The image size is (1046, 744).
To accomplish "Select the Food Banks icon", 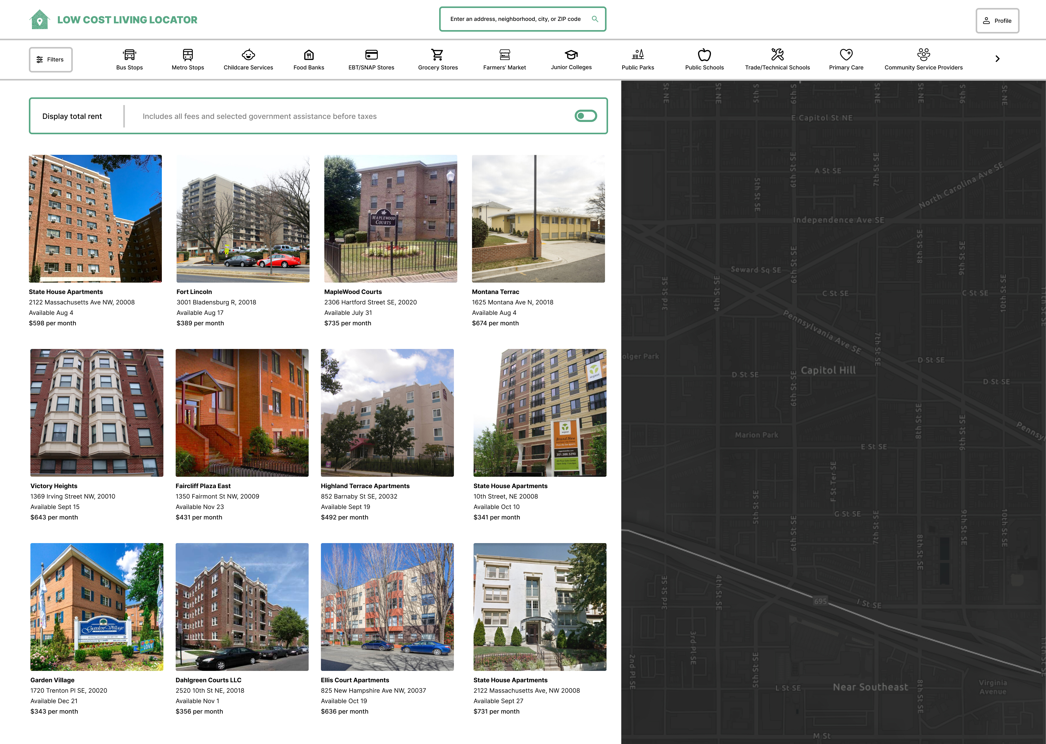I will click(x=309, y=55).
